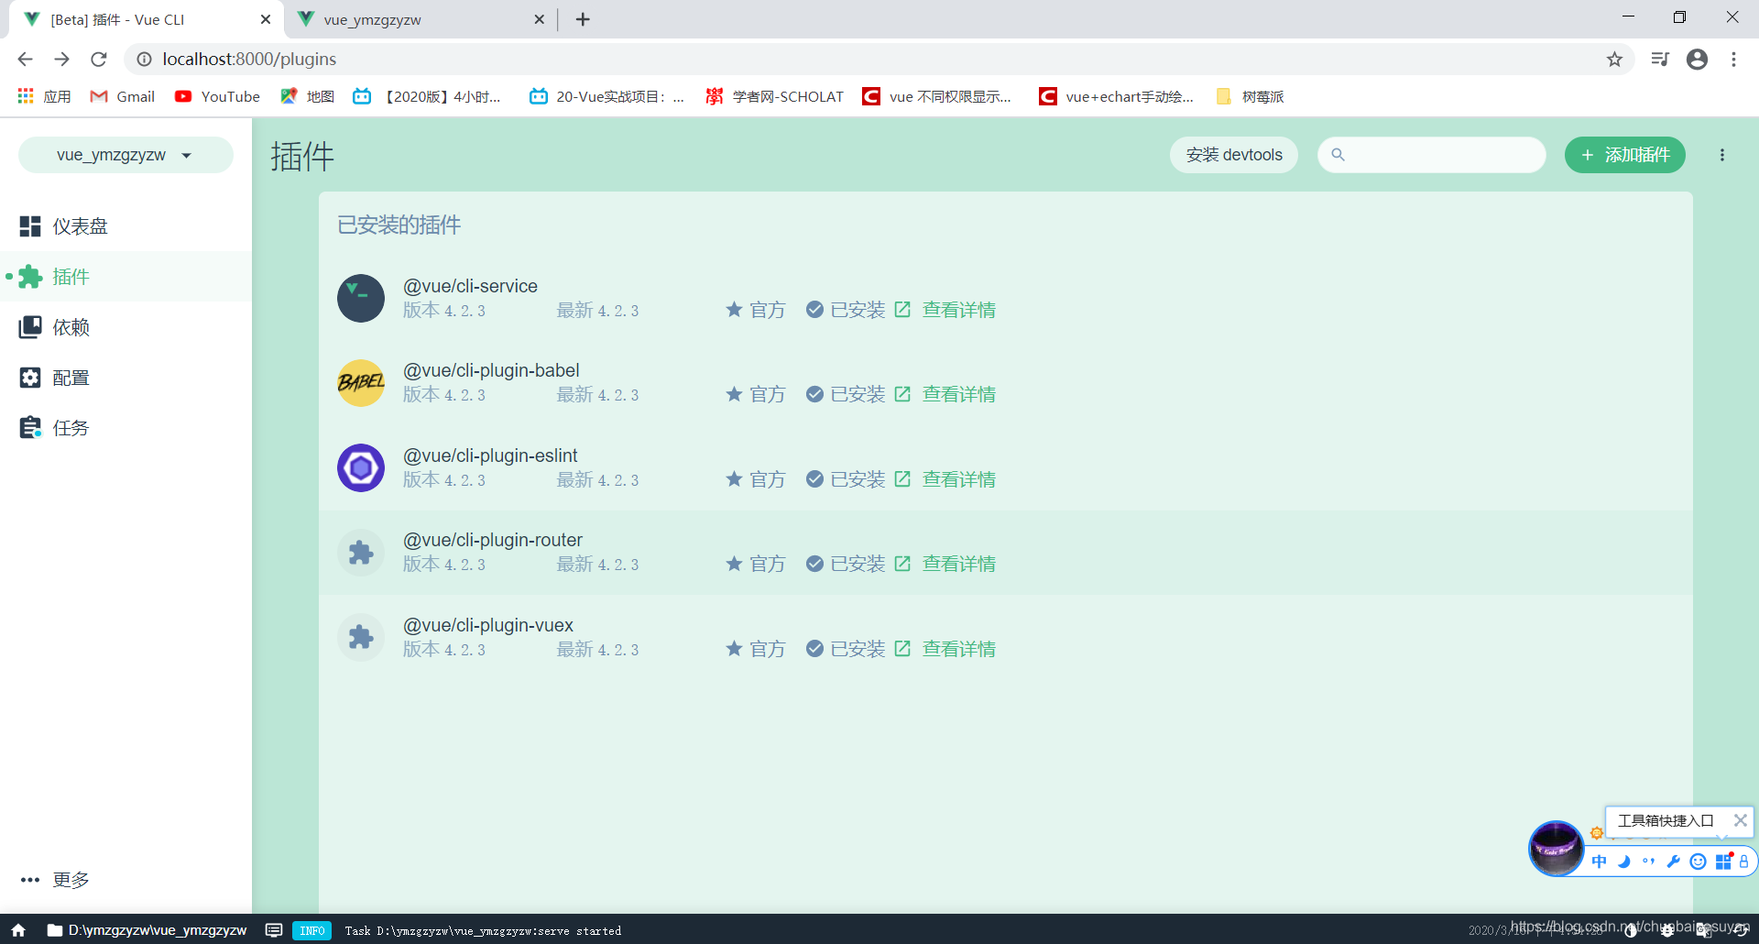1759x944 pixels.
Task: Click the site info icon before URL
Action: [x=144, y=59]
